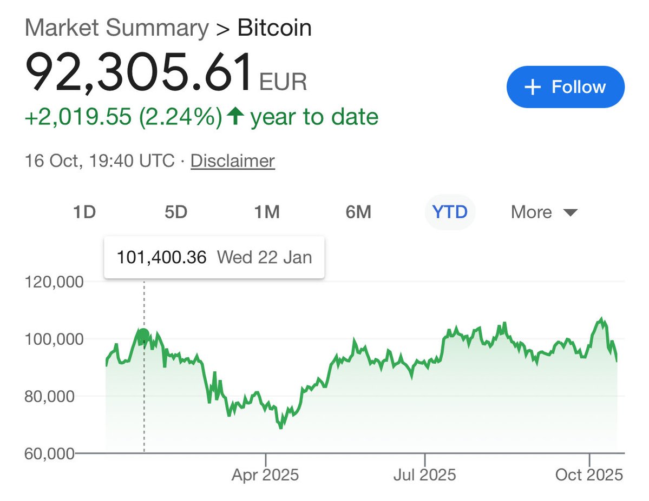
Task: Click the Jul 2025 axis label
Action: (424, 475)
